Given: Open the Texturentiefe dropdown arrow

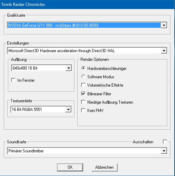Looking at the screenshot, I should pos(68,109).
